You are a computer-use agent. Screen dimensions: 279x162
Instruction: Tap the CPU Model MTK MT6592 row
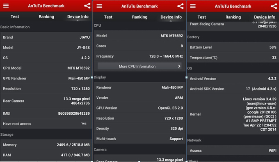point(46,68)
